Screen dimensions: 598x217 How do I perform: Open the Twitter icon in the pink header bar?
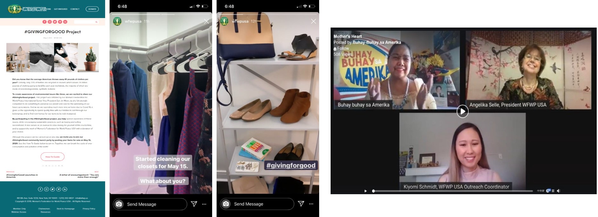[x=55, y=22]
